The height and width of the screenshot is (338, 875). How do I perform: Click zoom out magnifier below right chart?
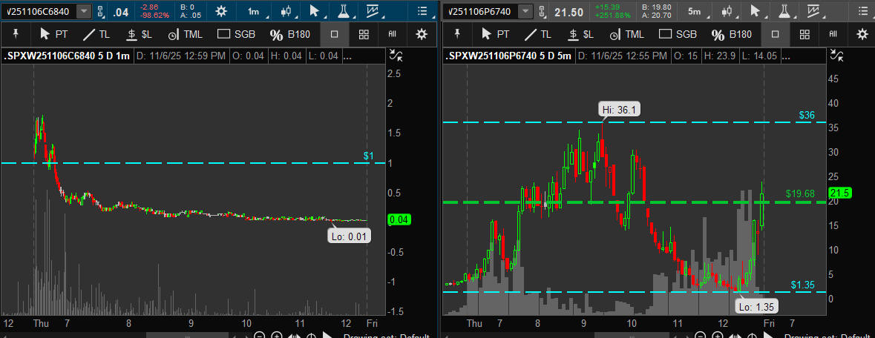[x=701, y=336]
